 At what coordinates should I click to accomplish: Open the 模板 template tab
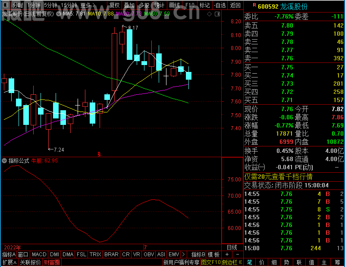(213, 255)
